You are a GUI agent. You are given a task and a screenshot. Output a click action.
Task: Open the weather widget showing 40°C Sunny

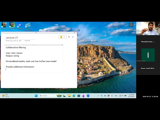pos(6,96)
